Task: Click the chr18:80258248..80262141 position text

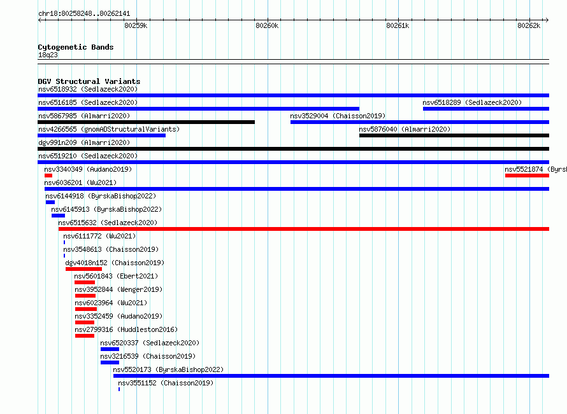Action: 84,14
